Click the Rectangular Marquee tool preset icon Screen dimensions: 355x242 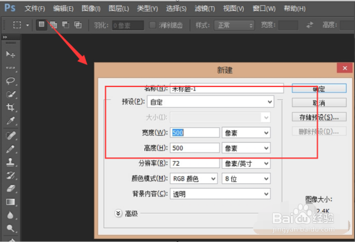tap(17, 25)
